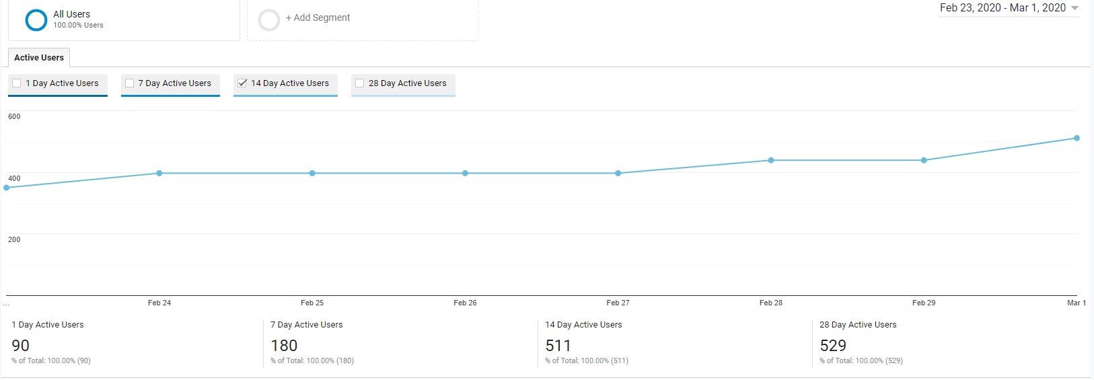Click the 511 value in the 14 Day summary
Viewport: 1094px width, 380px height.
click(x=558, y=346)
